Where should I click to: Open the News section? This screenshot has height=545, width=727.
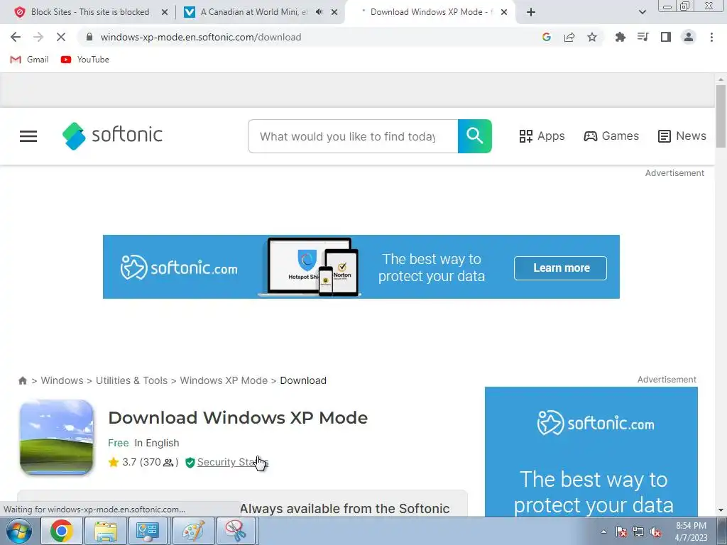point(682,136)
